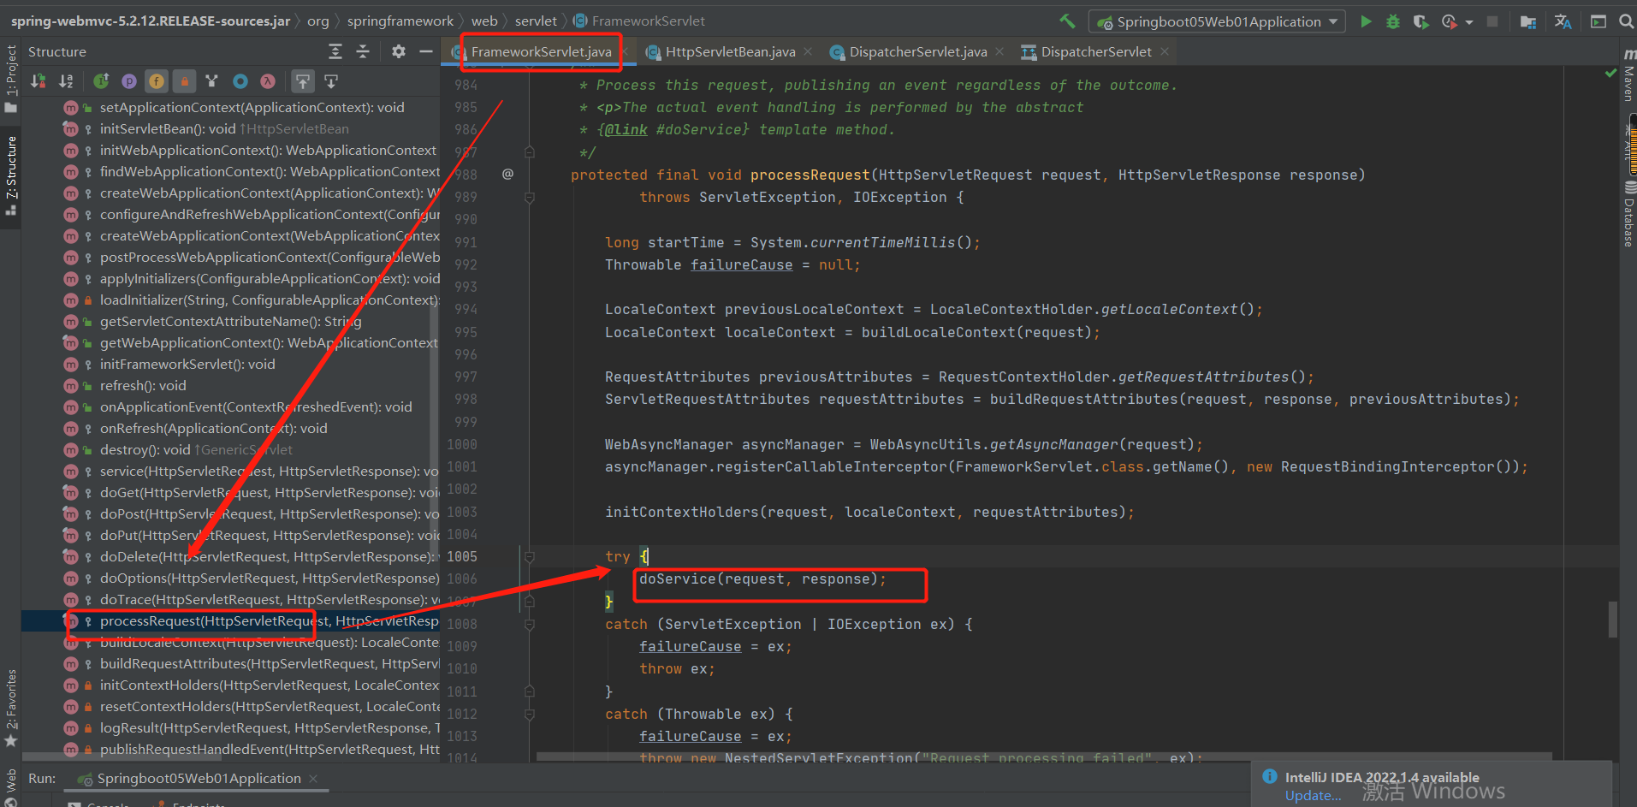Image resolution: width=1637 pixels, height=807 pixels.
Task: Click the editor vertical scrollbar thumb
Action: point(1613,620)
